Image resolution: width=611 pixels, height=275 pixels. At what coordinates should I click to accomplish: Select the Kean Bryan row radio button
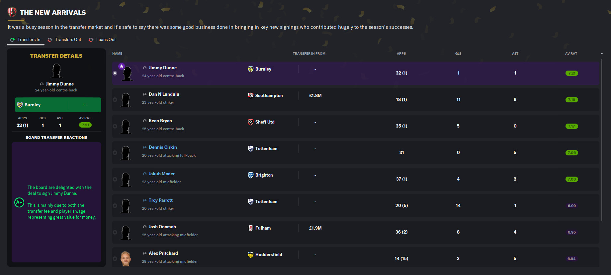point(115,126)
